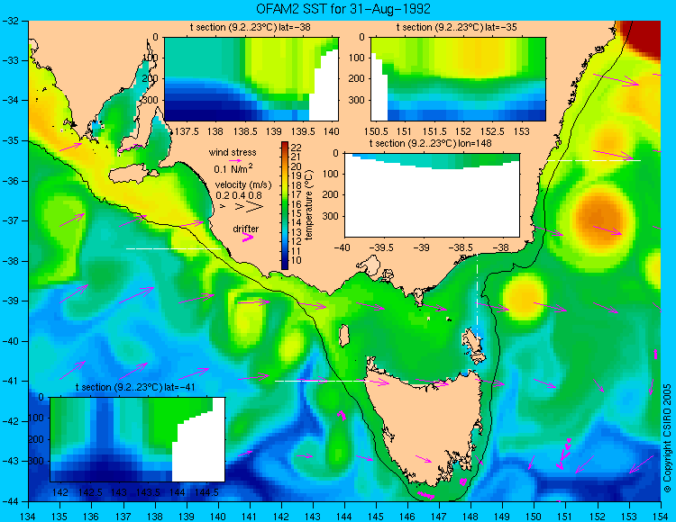Click the yellow-orange warm eddy near 150°E, -39
Image resolution: width=676 pixels, height=522 pixels.
[x=523, y=298]
